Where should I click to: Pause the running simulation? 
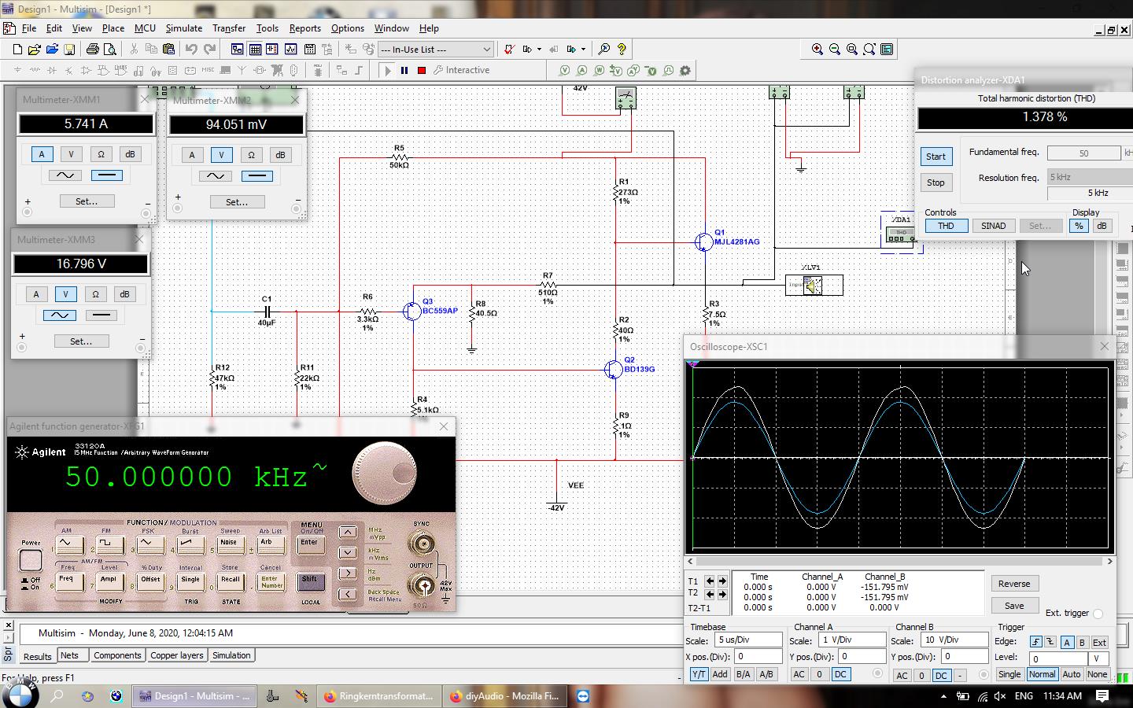click(404, 70)
